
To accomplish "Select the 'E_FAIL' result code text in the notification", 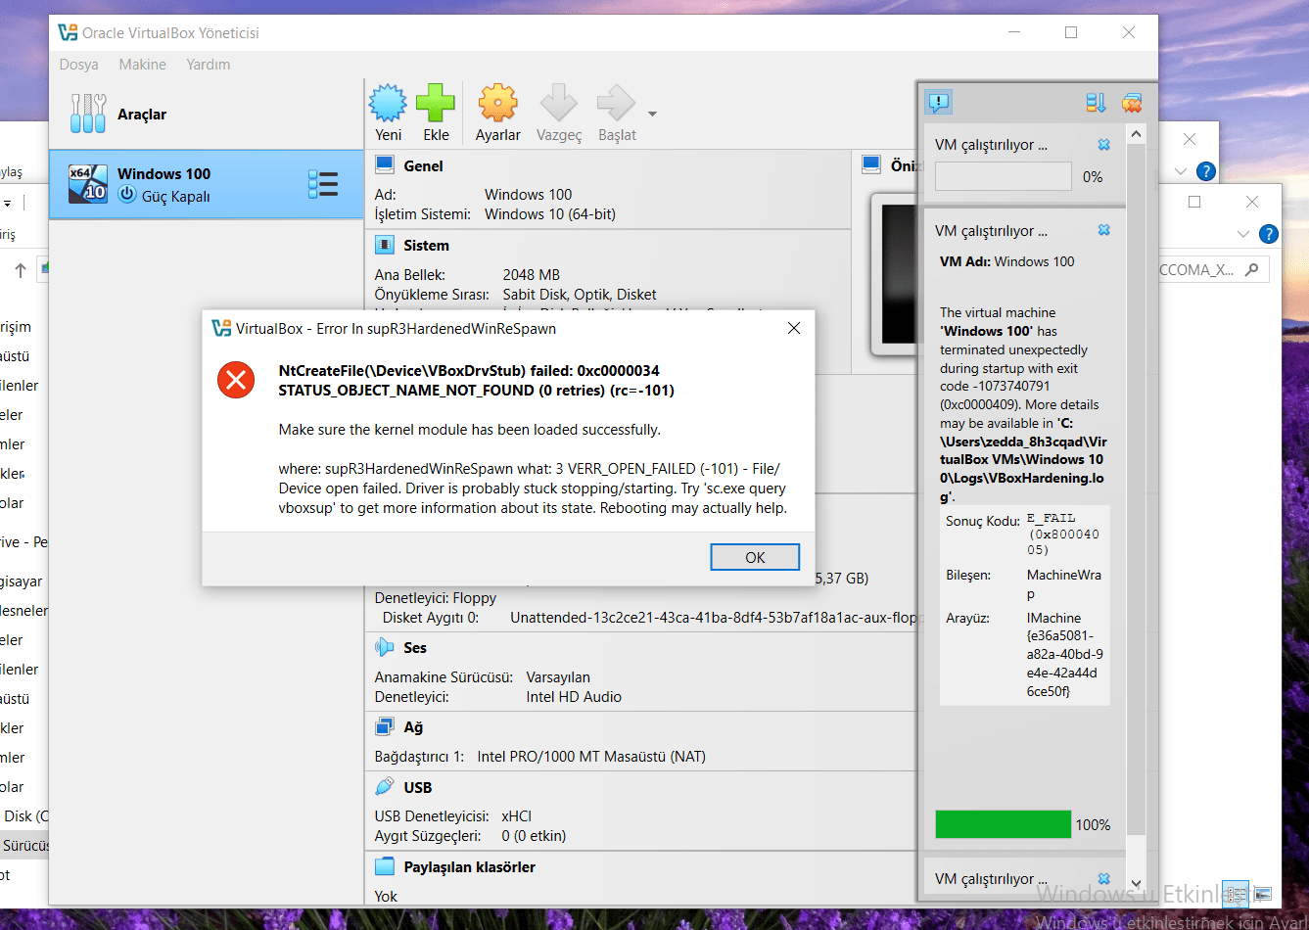I will [1052, 518].
